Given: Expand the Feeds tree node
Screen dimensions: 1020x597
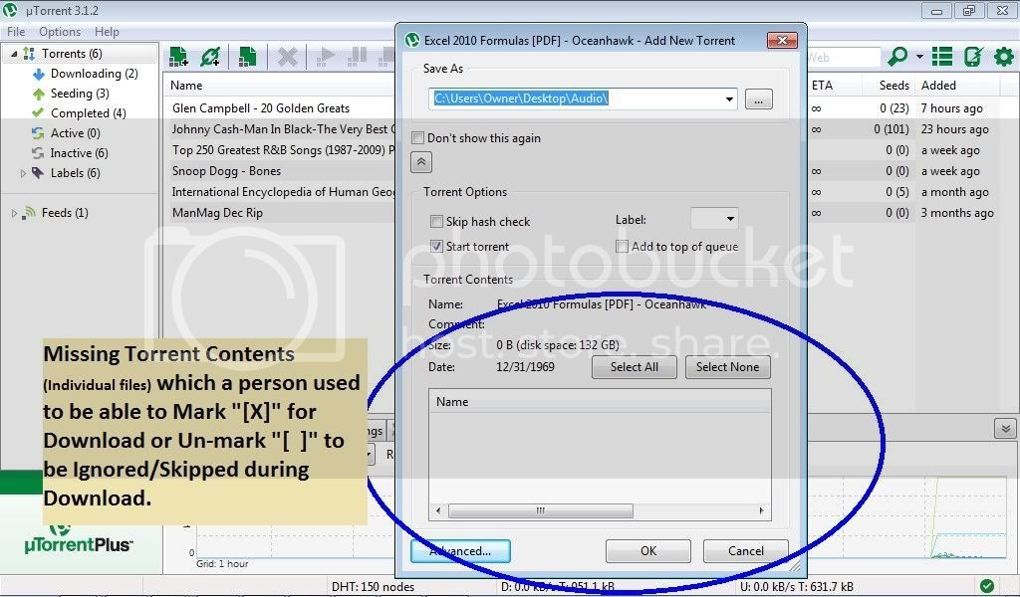Looking at the screenshot, I should (x=14, y=213).
